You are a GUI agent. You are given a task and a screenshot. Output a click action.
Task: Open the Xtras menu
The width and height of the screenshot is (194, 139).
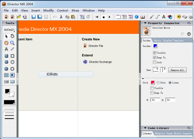point(75,11)
